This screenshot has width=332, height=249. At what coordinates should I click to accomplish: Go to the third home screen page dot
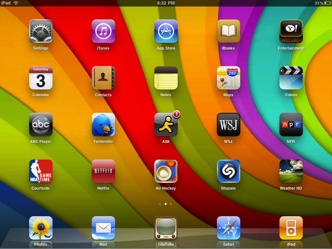[171, 204]
